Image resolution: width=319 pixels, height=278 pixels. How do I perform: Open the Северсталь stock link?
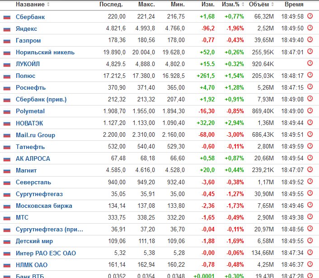[x=33, y=182]
